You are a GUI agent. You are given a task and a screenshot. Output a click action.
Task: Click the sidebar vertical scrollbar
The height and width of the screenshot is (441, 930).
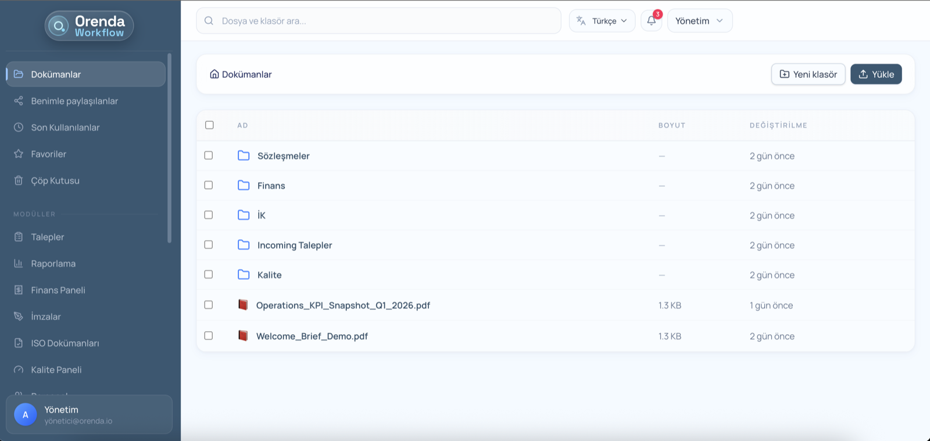point(170,148)
